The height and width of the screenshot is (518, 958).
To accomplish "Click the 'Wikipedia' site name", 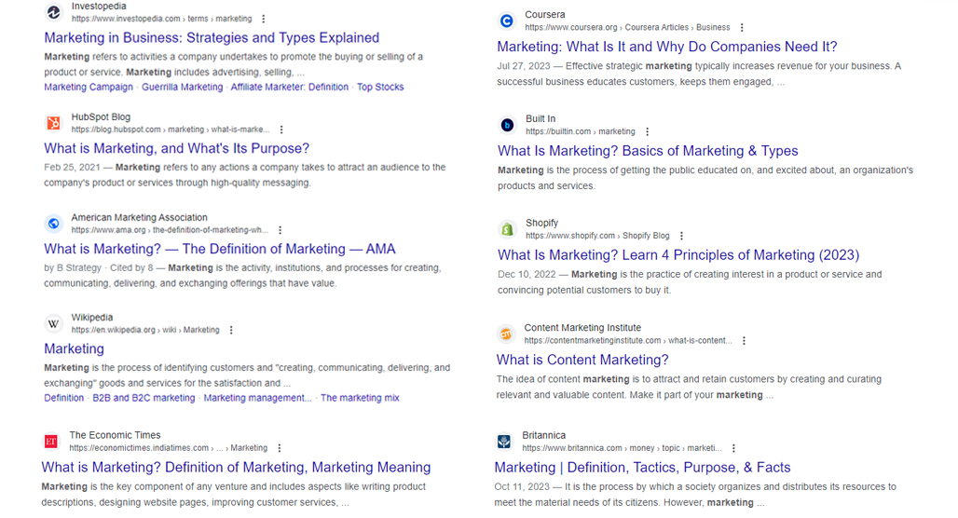I will pos(91,318).
